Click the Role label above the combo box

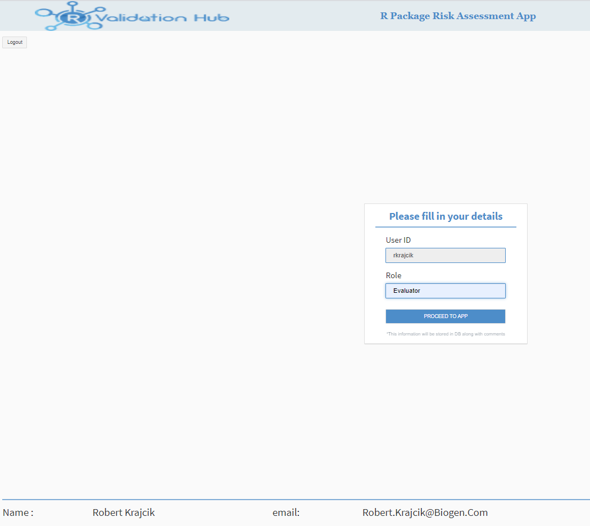(393, 275)
